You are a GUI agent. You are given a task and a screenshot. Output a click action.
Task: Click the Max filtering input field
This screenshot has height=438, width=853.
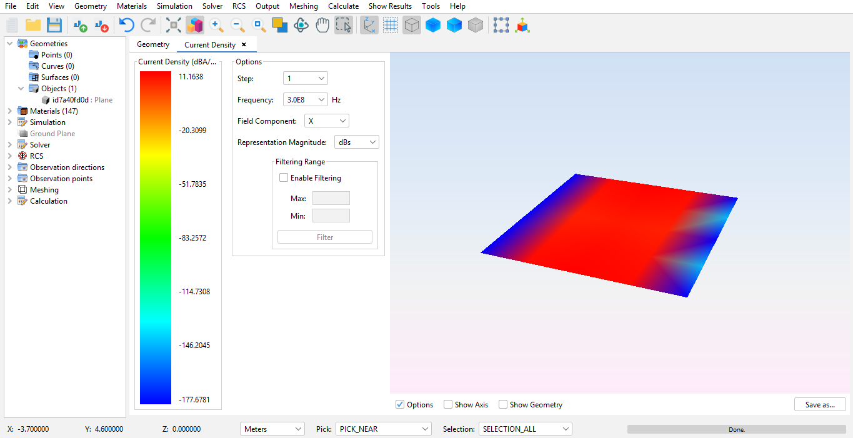click(x=331, y=199)
